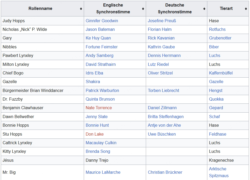250x180 pixels.
Task: Open Macaulay Culkin link
Action: point(101,143)
